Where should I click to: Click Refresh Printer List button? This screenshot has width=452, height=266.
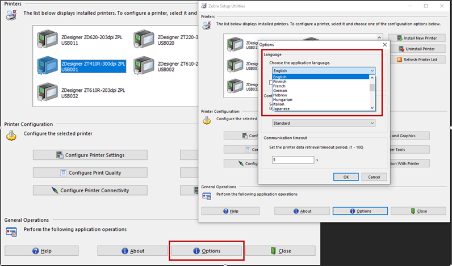[x=417, y=60]
